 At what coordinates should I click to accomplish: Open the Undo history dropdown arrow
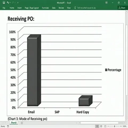10,3
